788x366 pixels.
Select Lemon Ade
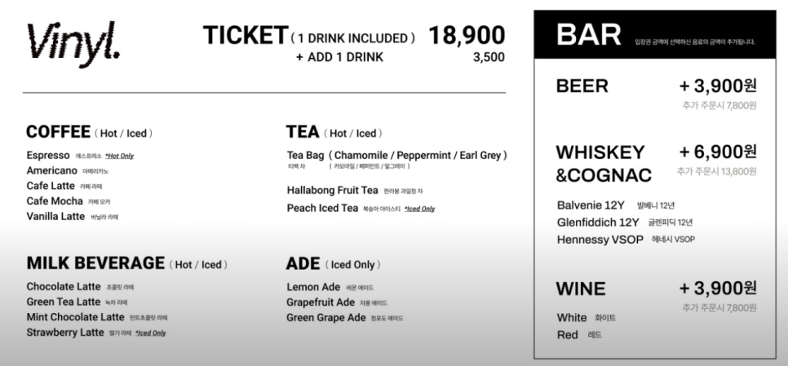click(x=313, y=287)
